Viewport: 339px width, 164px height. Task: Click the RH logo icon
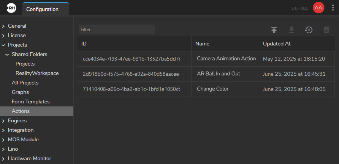click(x=11, y=8)
